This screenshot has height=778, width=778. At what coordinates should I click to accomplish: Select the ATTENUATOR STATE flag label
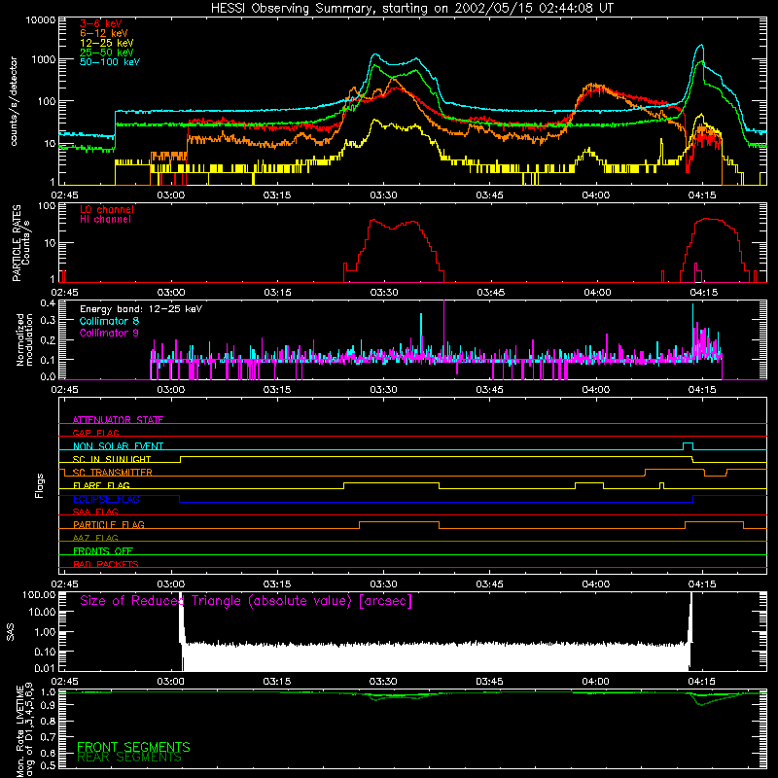pos(118,420)
